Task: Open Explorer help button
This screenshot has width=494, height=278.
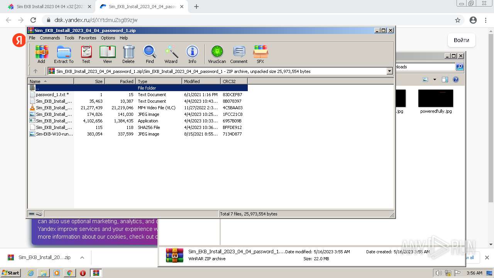Action: (x=456, y=80)
